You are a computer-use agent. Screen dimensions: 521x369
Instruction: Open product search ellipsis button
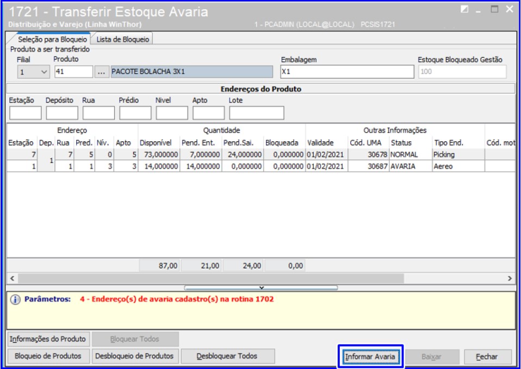point(102,72)
